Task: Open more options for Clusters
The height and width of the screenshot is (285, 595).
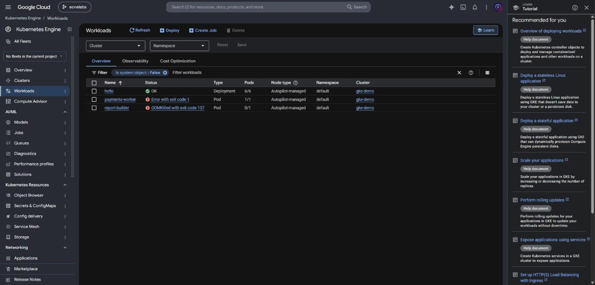Action: tap(65, 81)
